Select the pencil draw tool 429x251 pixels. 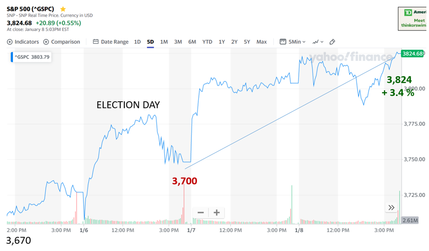[332, 42]
